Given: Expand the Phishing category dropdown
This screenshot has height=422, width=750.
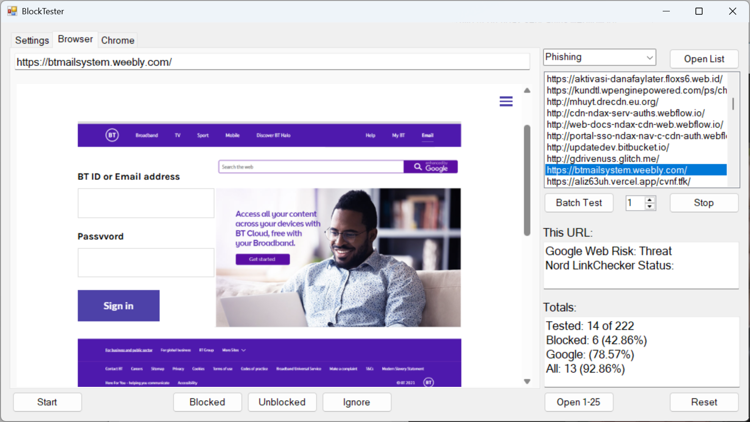Looking at the screenshot, I should [x=649, y=57].
